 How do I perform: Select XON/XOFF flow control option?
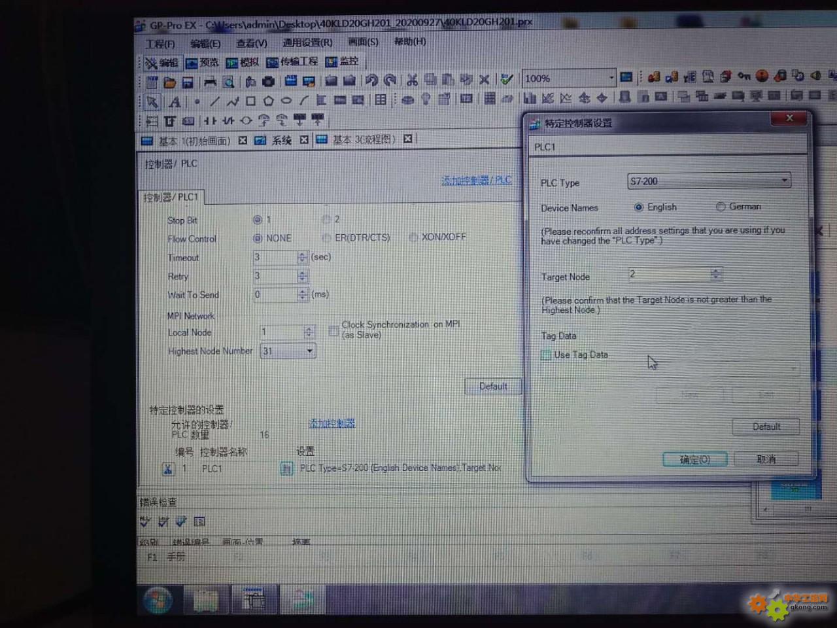point(413,237)
